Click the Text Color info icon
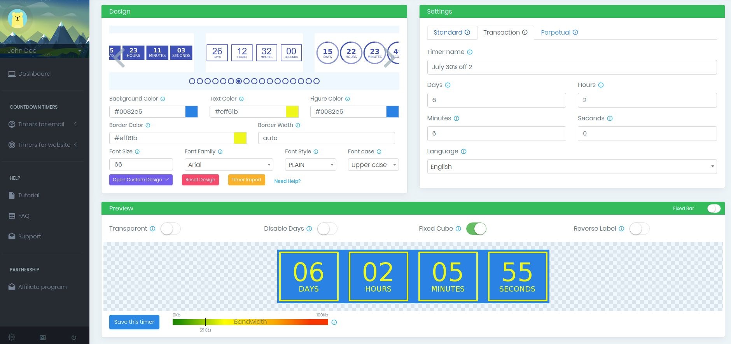The image size is (731, 344). point(241,99)
